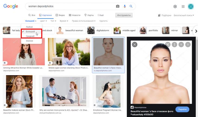Click Smiling Attractive Woman White Sweater title
Screen dimensions: 198x117
[x=23, y=68]
